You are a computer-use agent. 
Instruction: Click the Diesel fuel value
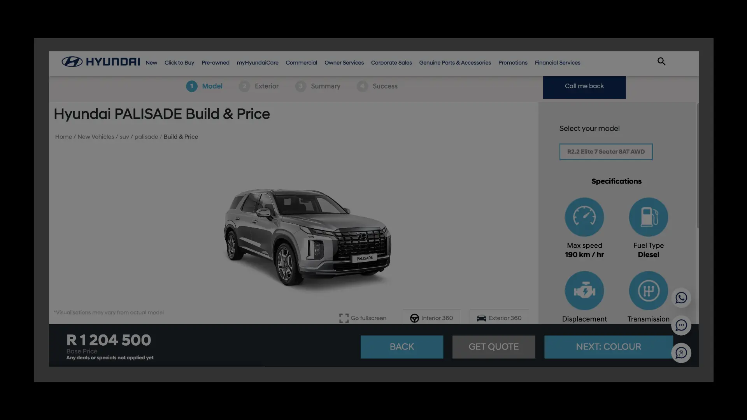[649, 255]
